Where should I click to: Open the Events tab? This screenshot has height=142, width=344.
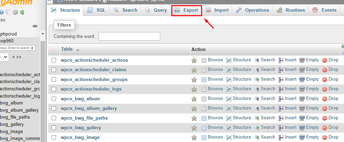pyautogui.click(x=325, y=10)
